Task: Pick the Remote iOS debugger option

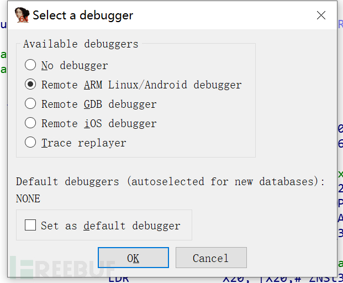Action: coord(31,123)
